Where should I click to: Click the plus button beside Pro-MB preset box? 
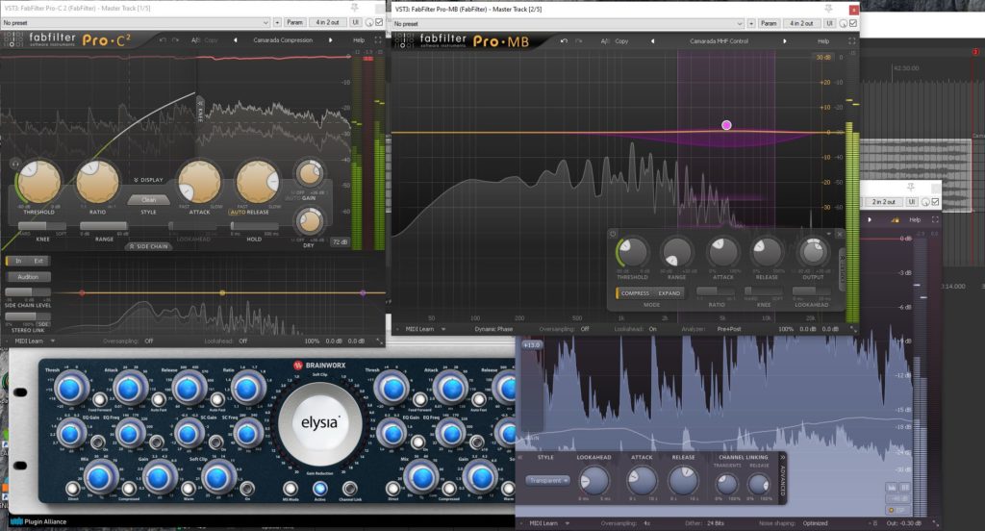pos(750,23)
